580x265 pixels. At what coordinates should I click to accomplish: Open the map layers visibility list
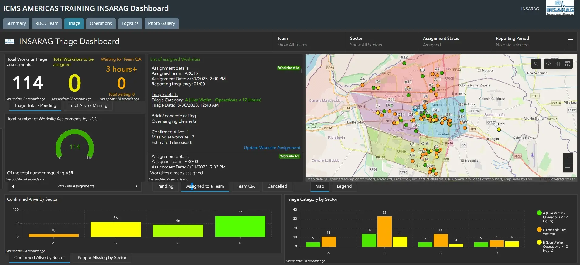558,64
